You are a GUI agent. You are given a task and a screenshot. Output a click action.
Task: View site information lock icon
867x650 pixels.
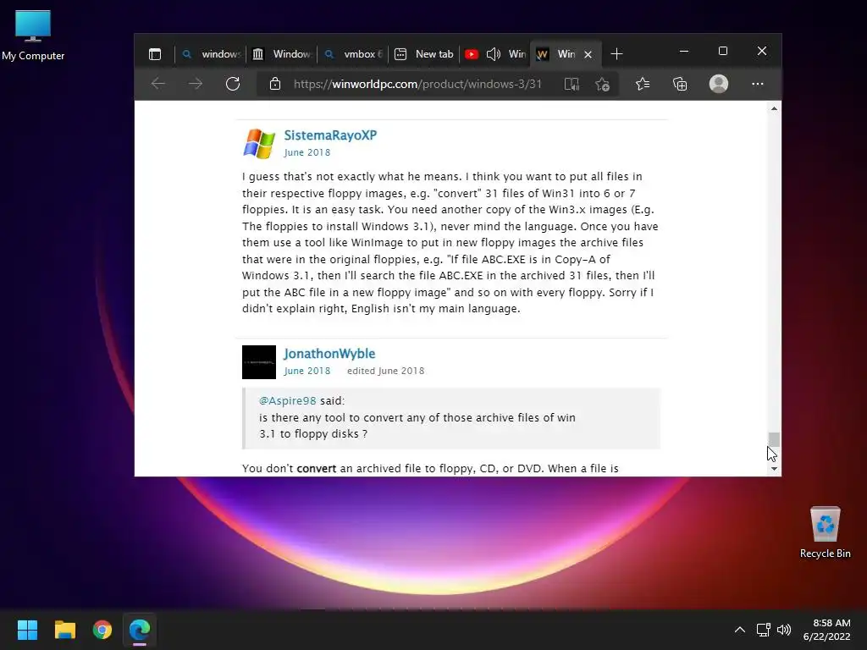[275, 84]
